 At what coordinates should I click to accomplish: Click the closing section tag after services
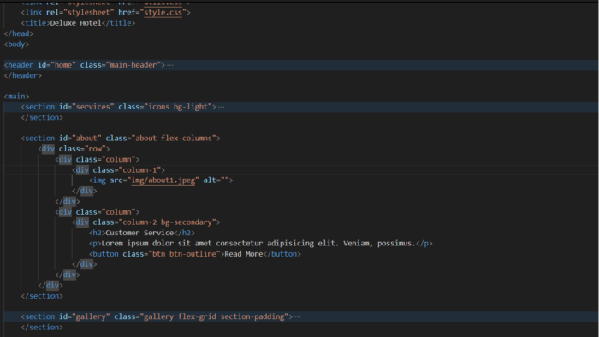[x=42, y=117]
